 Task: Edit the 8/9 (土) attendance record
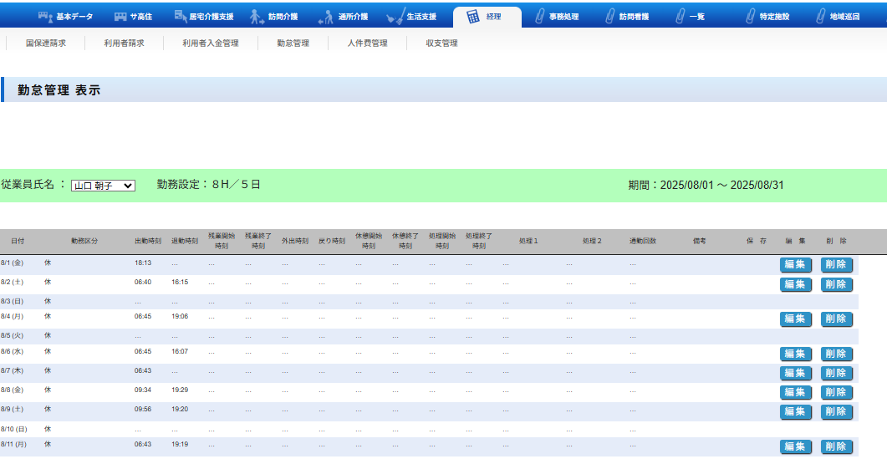click(796, 412)
